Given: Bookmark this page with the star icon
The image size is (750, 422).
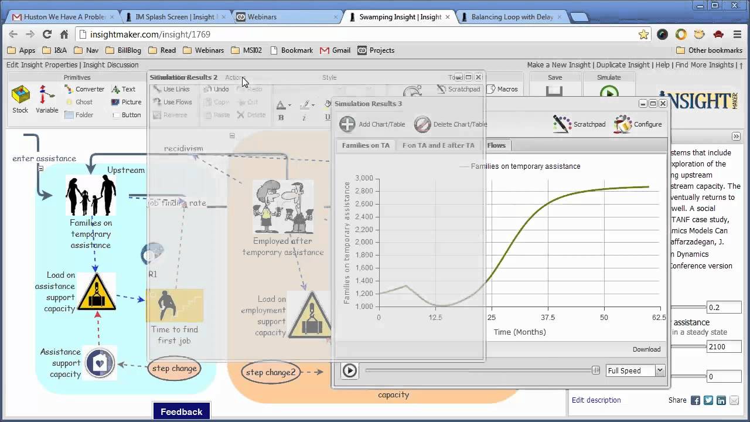Looking at the screenshot, I should click(x=643, y=35).
